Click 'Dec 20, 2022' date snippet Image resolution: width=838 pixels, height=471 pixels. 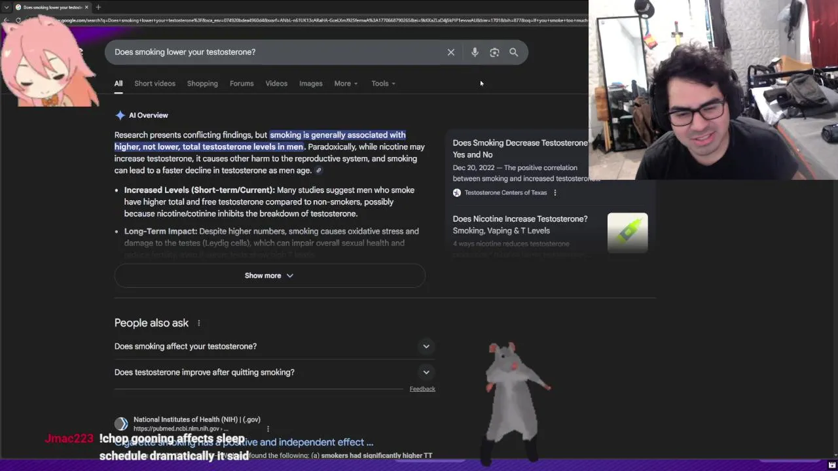tap(473, 168)
